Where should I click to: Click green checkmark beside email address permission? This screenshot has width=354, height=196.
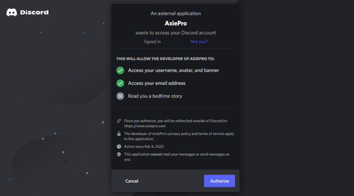tap(120, 83)
